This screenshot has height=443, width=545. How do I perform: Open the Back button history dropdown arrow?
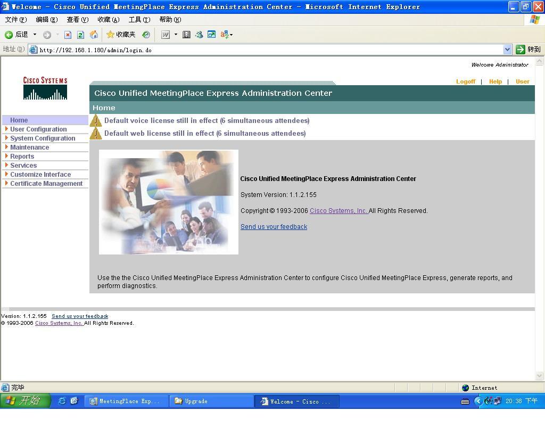(35, 35)
